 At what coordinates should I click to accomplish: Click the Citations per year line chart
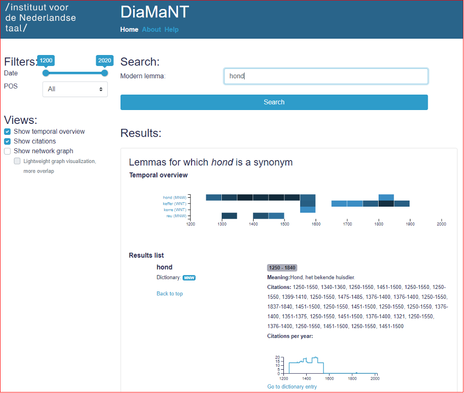(x=327, y=368)
